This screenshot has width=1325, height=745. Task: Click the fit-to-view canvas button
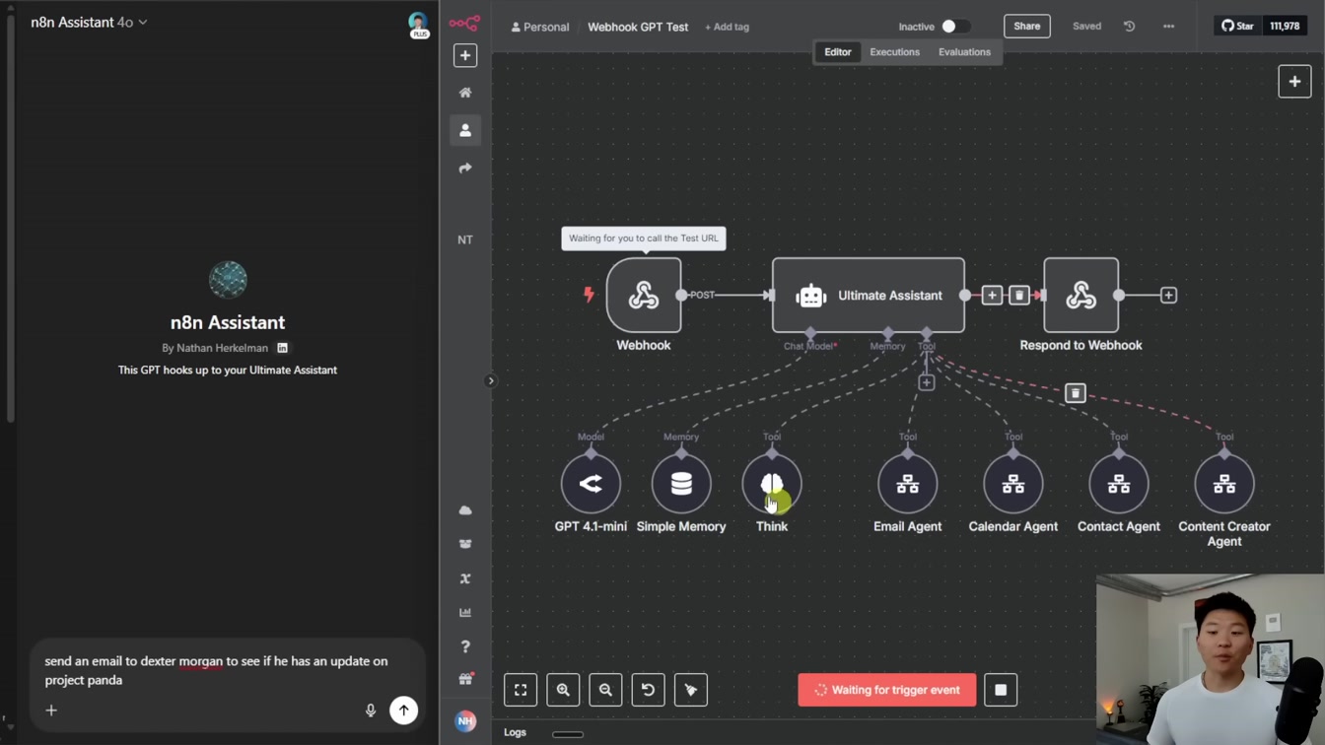coord(521,690)
